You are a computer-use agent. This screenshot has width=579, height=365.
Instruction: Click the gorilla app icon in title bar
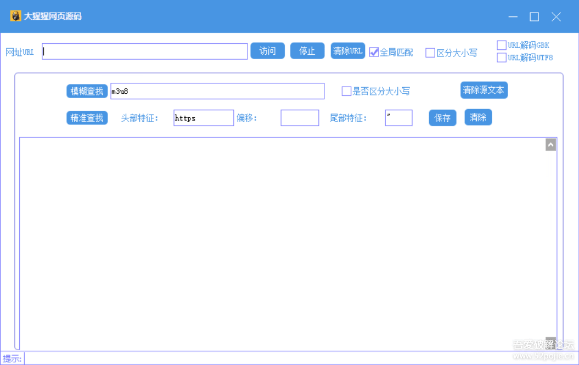coord(15,16)
